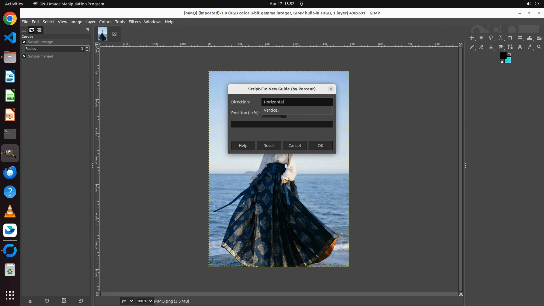Click the cyan background color swatch
Screen dimensions: 544x306
(x=508, y=60)
